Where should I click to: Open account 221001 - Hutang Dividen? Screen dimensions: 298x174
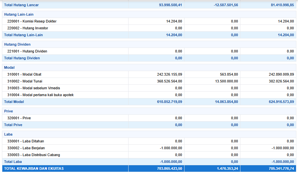(x=27, y=51)
